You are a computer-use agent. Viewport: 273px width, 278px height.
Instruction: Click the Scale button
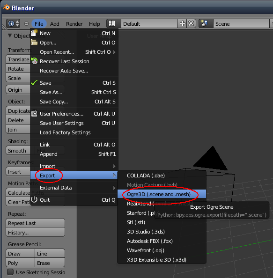pos(18,78)
